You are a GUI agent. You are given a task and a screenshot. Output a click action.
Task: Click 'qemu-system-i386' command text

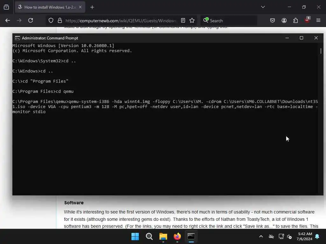pyautogui.click(x=89, y=102)
